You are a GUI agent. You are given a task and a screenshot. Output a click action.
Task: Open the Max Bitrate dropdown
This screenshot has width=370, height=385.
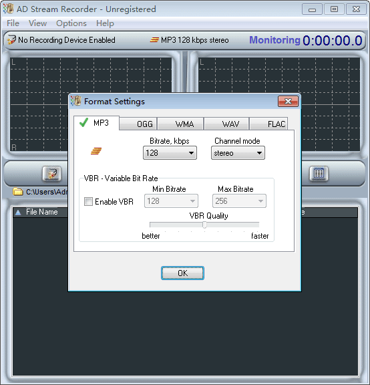point(239,201)
